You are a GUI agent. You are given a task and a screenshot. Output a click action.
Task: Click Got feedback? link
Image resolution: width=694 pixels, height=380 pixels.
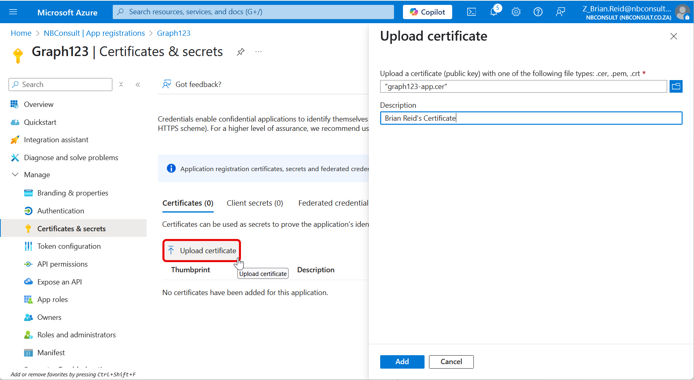pyautogui.click(x=198, y=85)
